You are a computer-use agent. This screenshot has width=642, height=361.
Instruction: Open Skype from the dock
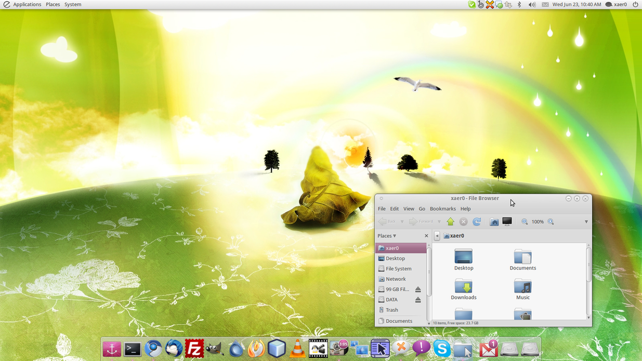point(442,349)
